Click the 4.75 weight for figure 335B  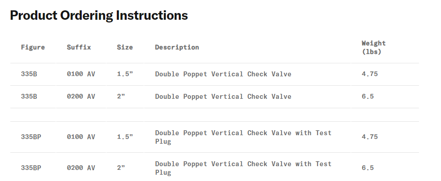[370, 74]
